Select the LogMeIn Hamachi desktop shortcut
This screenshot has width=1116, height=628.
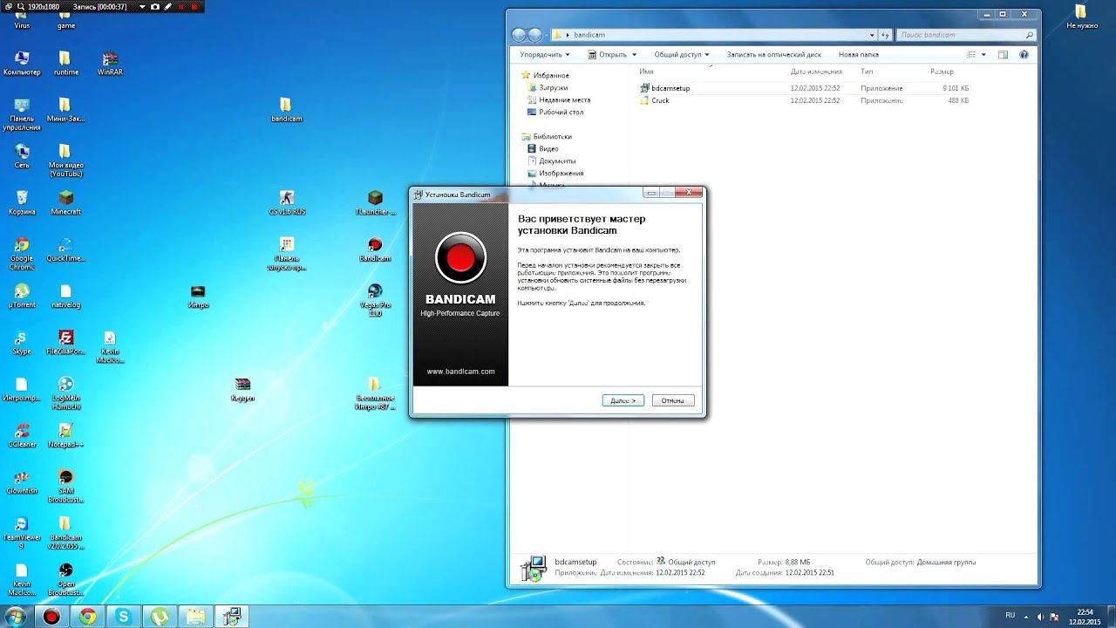tap(66, 393)
